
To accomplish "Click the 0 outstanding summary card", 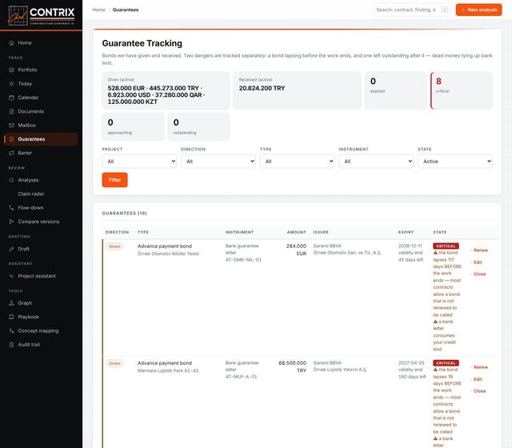I will [198, 126].
